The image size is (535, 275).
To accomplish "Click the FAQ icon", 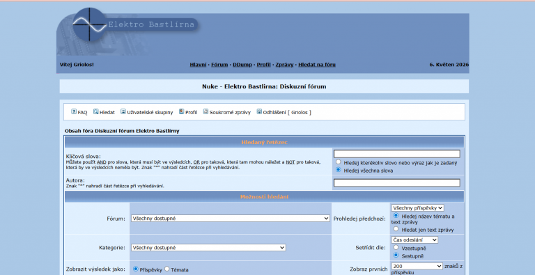I will (74, 111).
